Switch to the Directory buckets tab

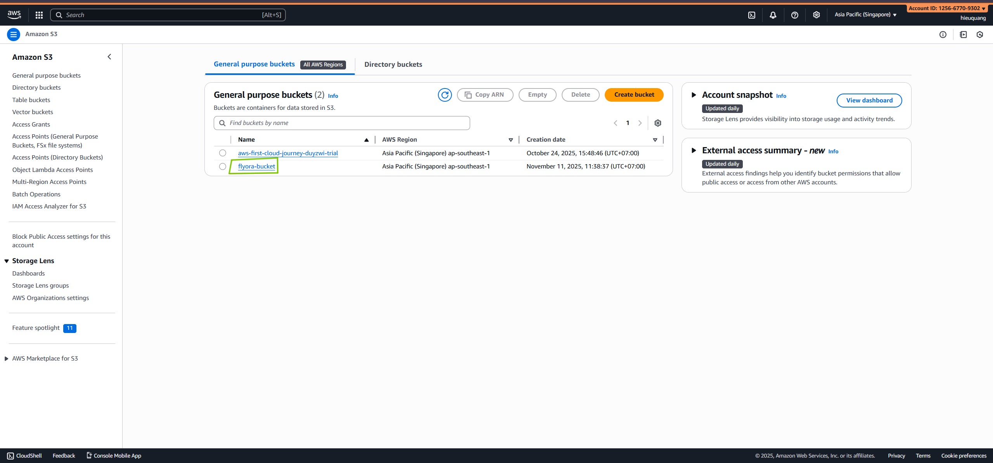point(393,64)
